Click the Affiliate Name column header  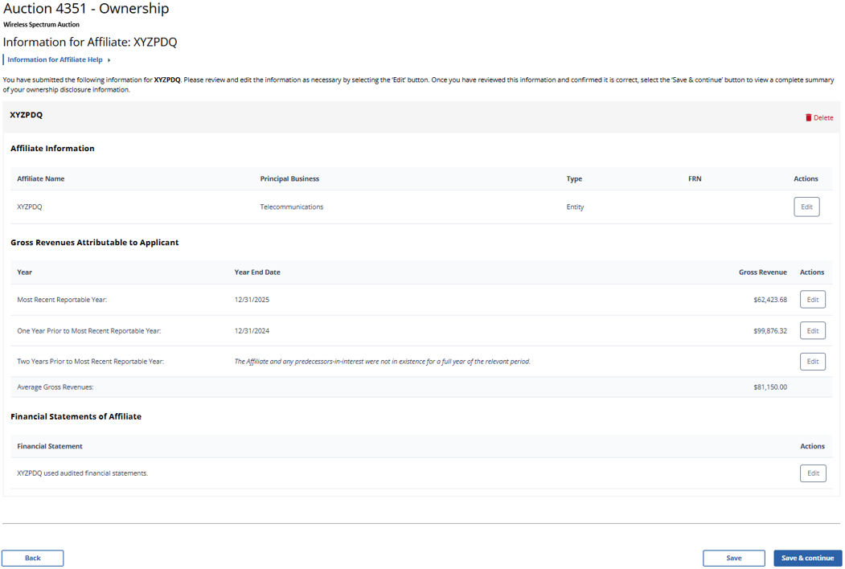(x=40, y=179)
